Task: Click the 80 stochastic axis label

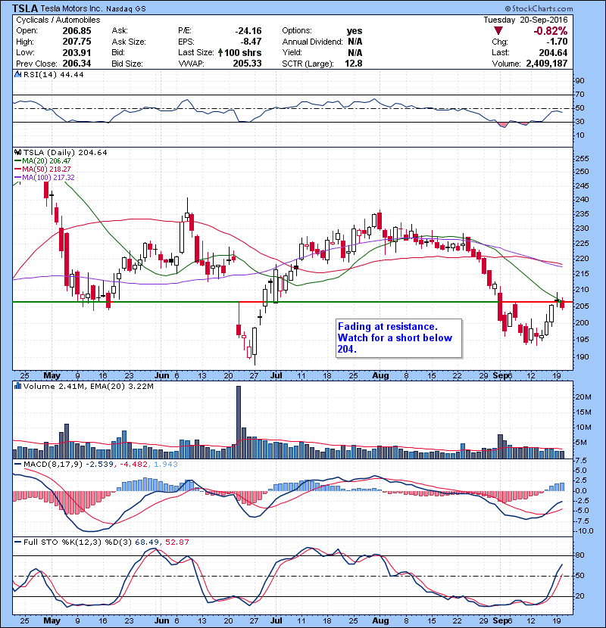Action: (x=580, y=555)
